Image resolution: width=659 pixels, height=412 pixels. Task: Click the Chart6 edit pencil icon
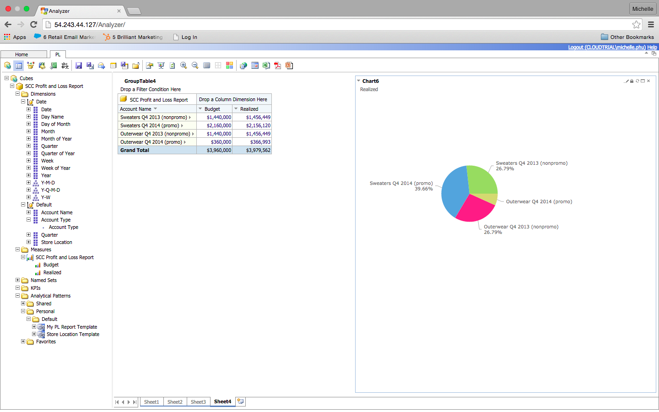point(627,81)
